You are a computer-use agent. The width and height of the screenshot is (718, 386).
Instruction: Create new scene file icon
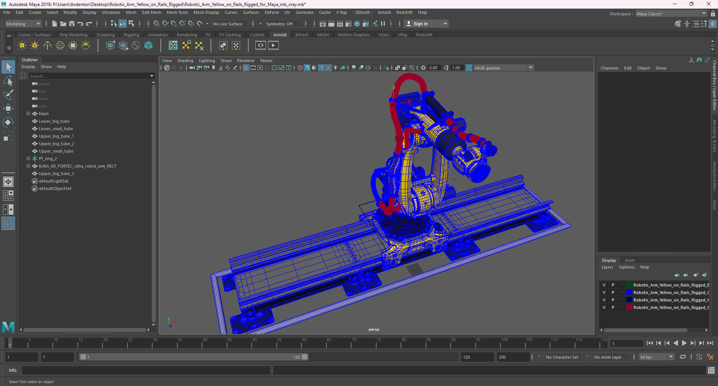(55, 24)
